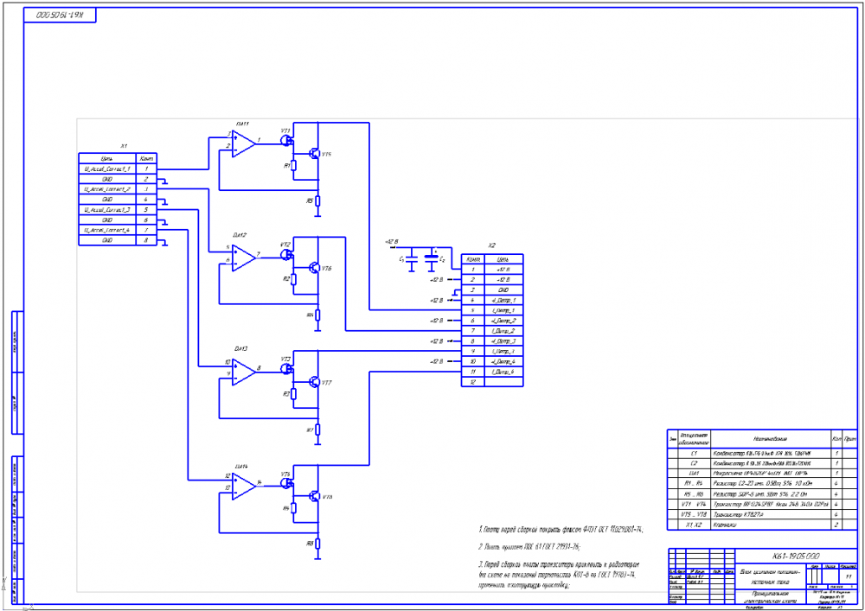This screenshot has height=611, width=865.
Task: Click resistor R5 symbol
Action: tap(317, 200)
